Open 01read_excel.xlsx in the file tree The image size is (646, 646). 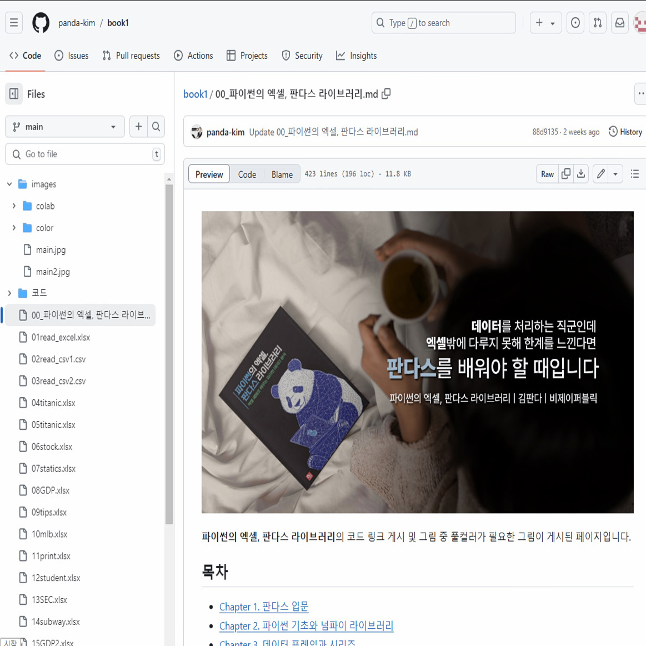(x=61, y=337)
